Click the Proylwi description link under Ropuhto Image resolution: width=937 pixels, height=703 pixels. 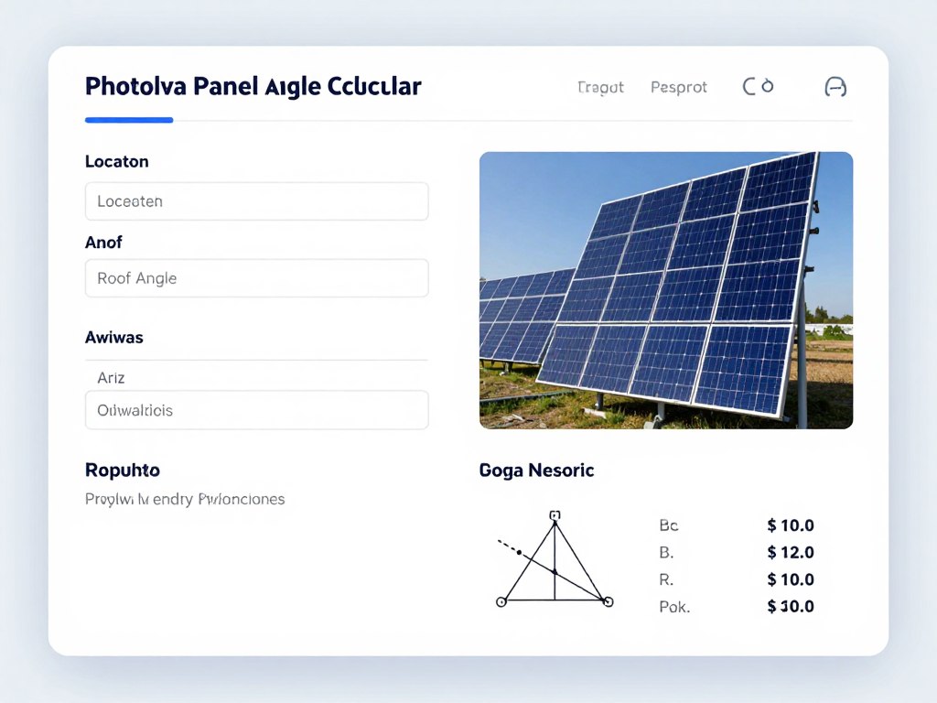(x=184, y=500)
